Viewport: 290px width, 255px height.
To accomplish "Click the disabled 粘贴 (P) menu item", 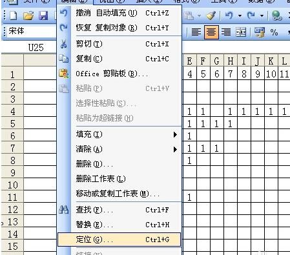I will pos(119,88).
